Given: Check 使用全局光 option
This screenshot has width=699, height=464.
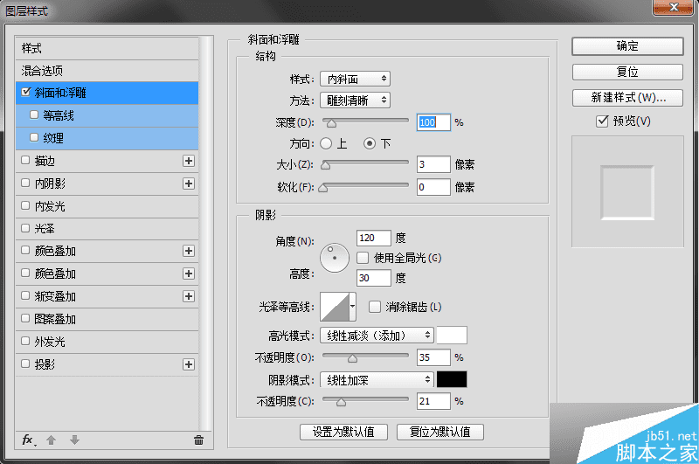Looking at the screenshot, I should [x=363, y=258].
